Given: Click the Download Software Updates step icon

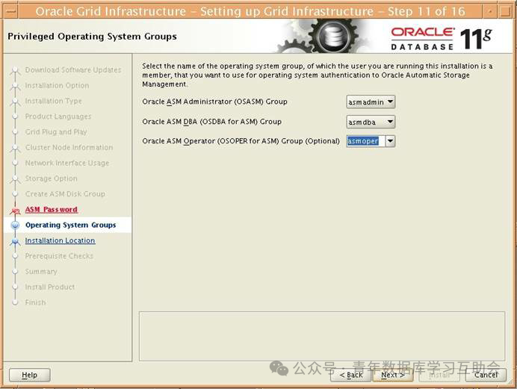Looking at the screenshot, I should (x=15, y=71).
